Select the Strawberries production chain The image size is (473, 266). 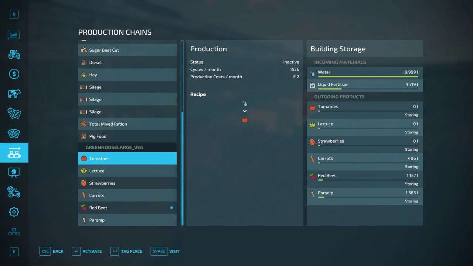point(127,183)
